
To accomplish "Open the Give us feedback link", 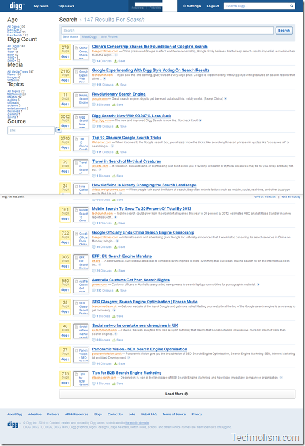I will coord(265,197).
